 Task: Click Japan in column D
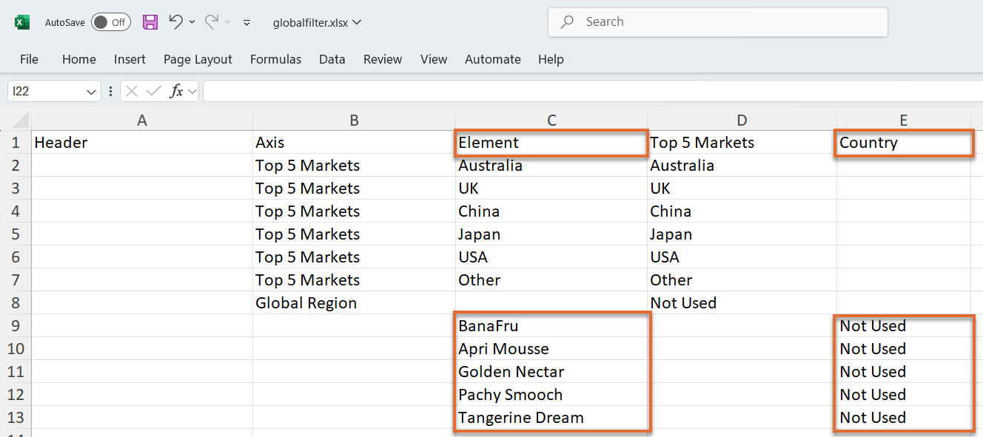[x=742, y=234]
